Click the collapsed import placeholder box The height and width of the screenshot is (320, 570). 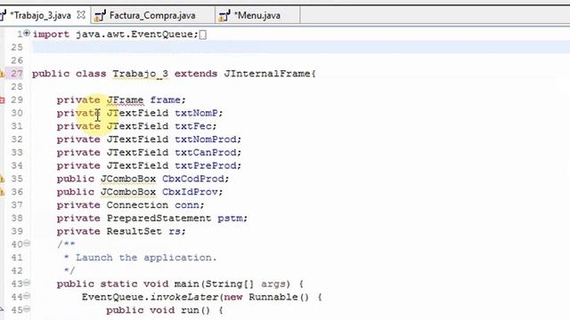coord(203,35)
